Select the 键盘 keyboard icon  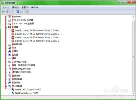(x=10, y=58)
